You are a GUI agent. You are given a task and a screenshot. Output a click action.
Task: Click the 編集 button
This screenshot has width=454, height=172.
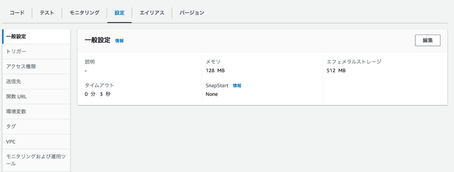(x=427, y=40)
